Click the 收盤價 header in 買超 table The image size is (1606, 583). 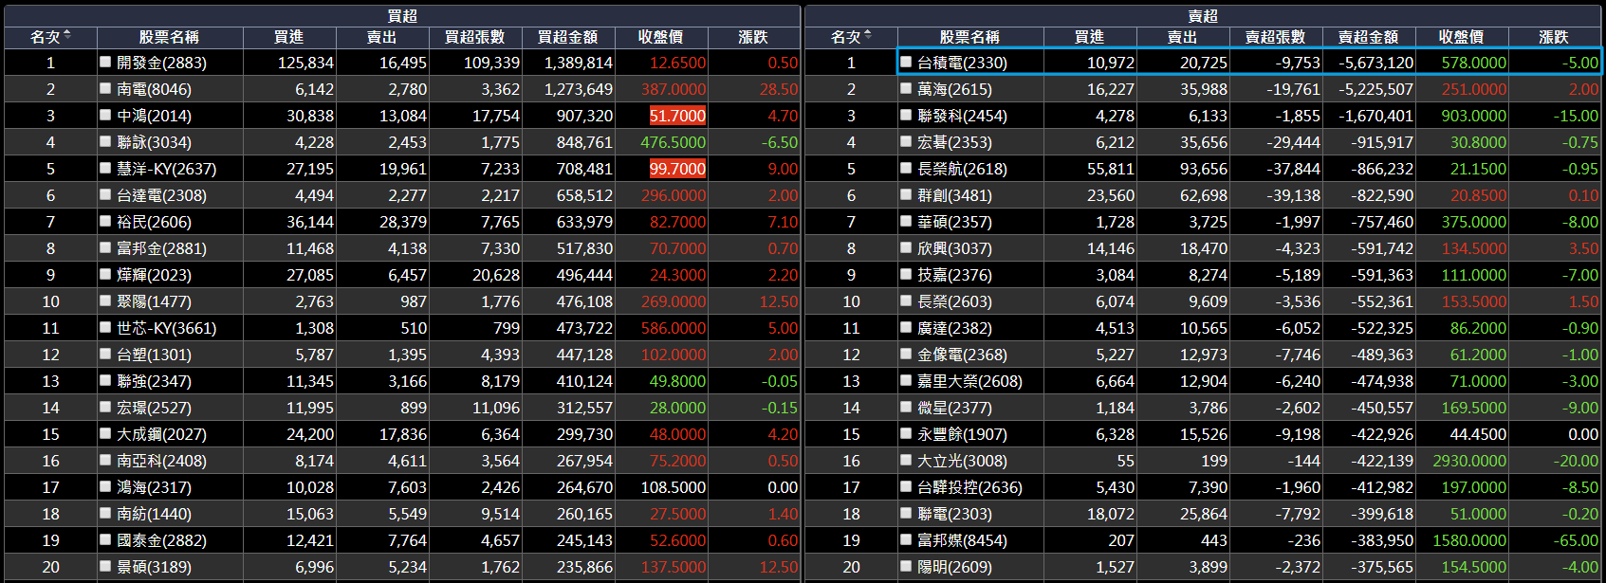(x=660, y=37)
